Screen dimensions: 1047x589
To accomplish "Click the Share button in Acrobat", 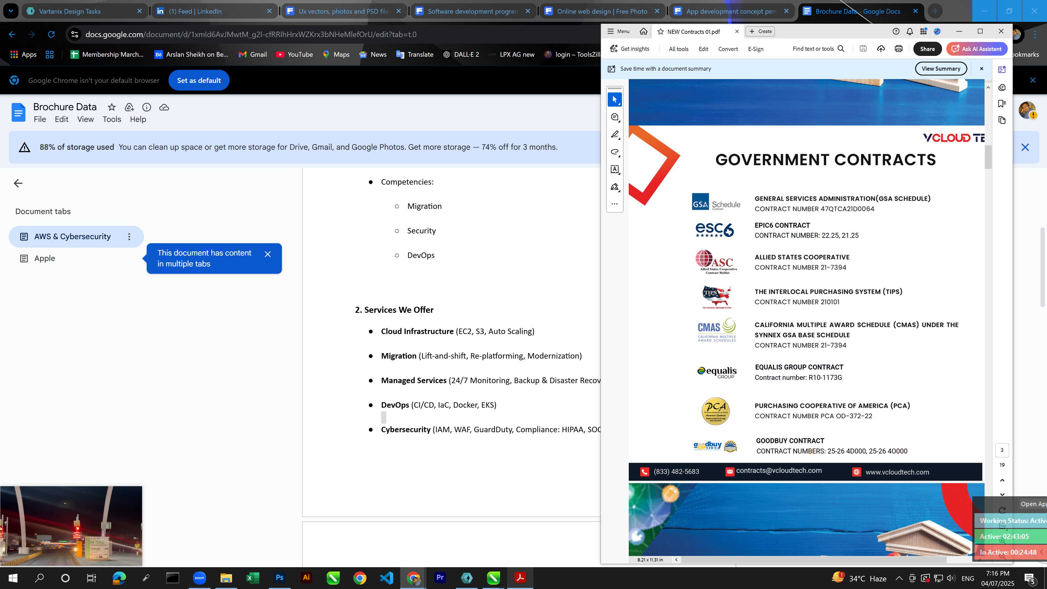I will point(927,49).
